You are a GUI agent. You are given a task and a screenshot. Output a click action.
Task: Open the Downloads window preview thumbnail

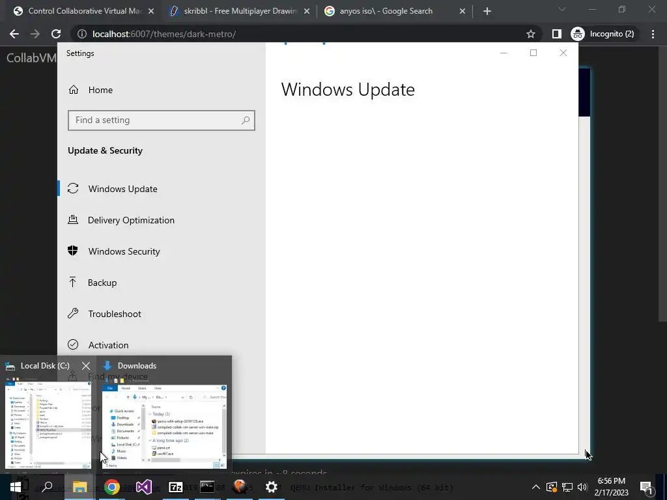pyautogui.click(x=164, y=427)
